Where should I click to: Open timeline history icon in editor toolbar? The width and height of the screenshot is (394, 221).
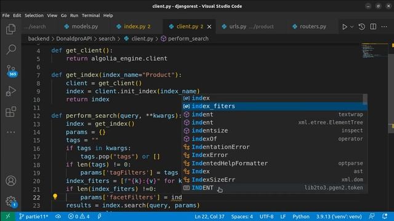point(361,26)
